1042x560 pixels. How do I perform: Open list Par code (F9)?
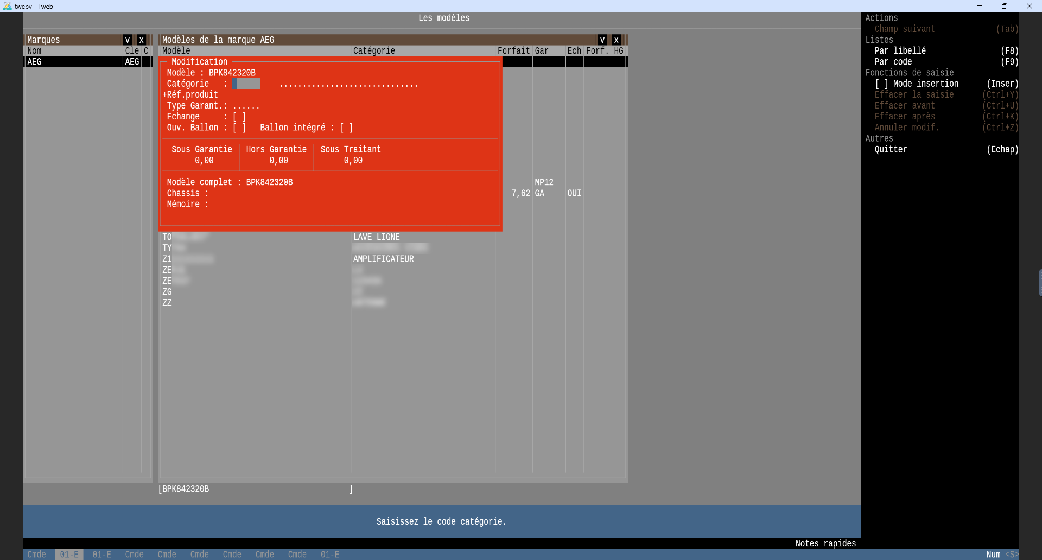click(x=893, y=62)
